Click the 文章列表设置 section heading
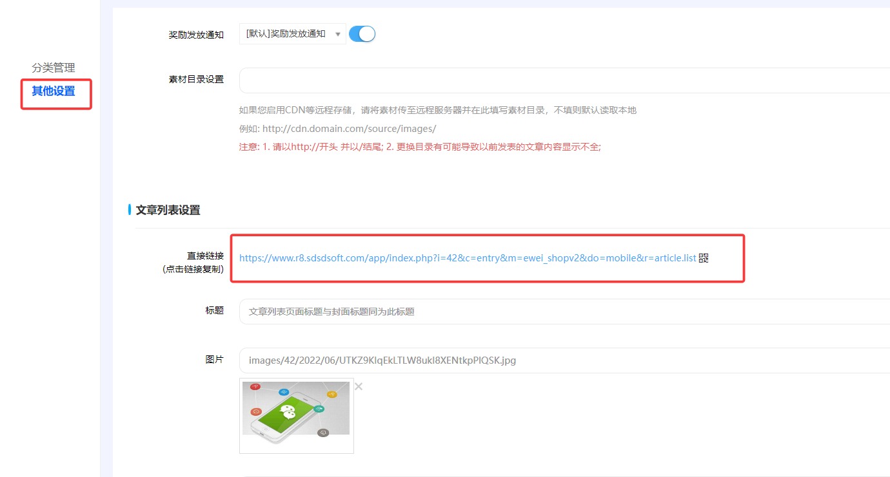 [168, 210]
